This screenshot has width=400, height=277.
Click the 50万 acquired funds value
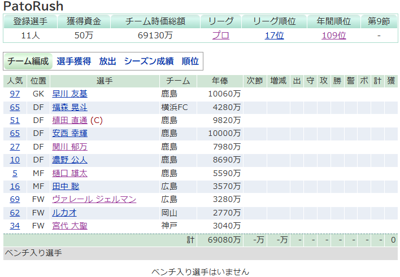[84, 35]
